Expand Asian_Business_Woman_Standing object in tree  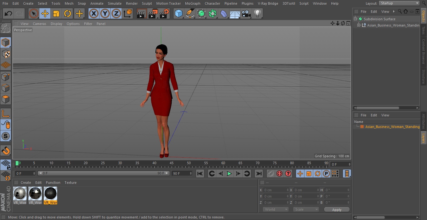[x=359, y=25]
